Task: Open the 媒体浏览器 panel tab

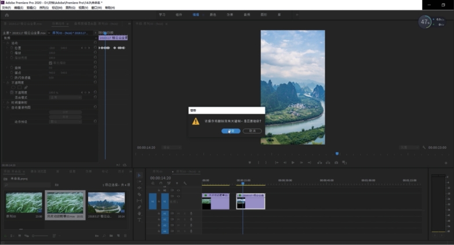Action: (x=38, y=171)
